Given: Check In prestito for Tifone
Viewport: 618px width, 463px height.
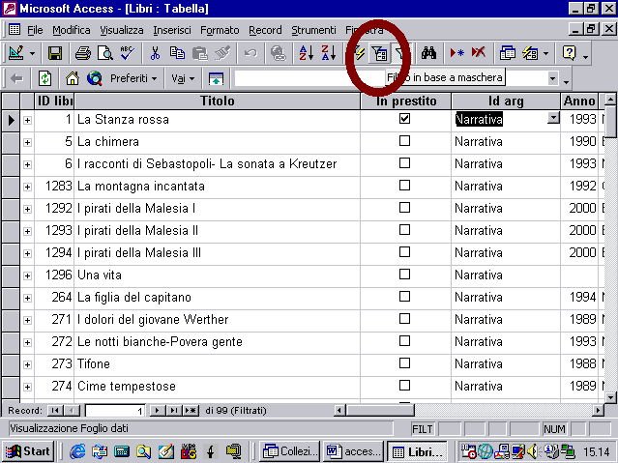Looking at the screenshot, I should coord(404,363).
